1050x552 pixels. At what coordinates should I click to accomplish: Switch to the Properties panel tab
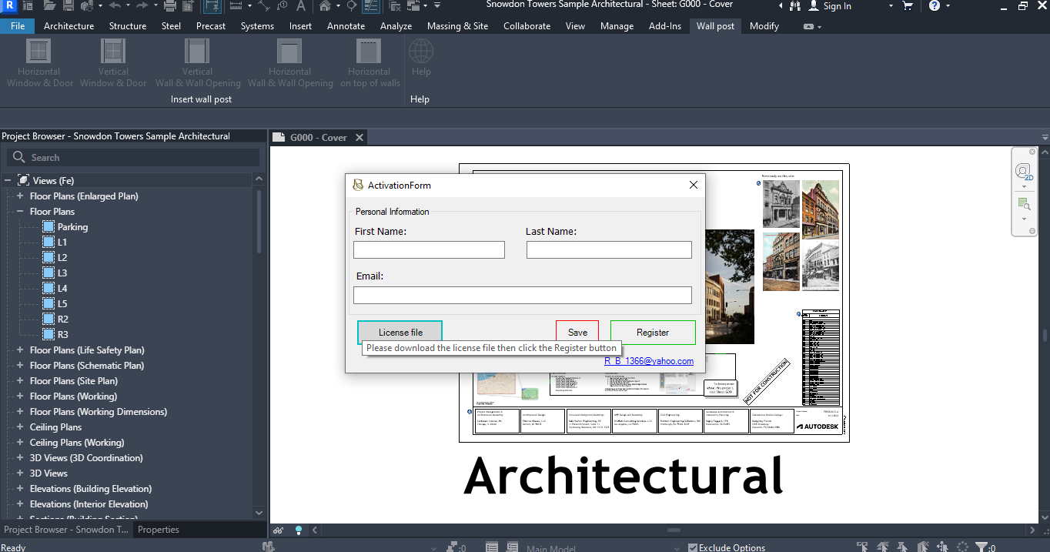click(x=158, y=530)
